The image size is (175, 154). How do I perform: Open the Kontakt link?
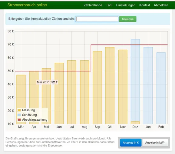click(x=144, y=5)
